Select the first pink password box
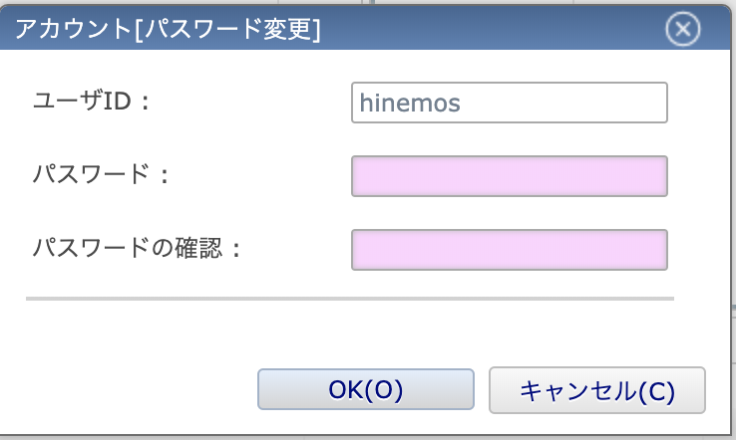The height and width of the screenshot is (440, 736). pyautogui.click(x=510, y=176)
